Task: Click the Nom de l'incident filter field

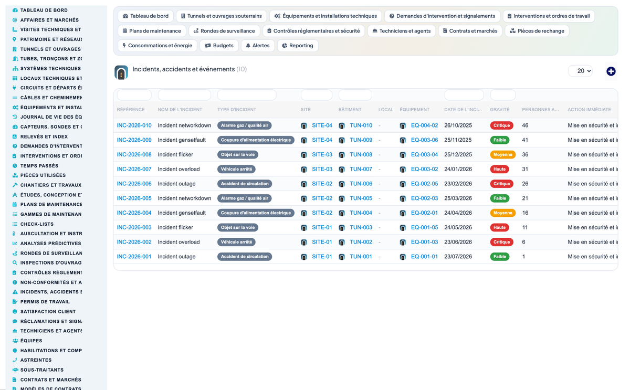Action: pyautogui.click(x=184, y=95)
